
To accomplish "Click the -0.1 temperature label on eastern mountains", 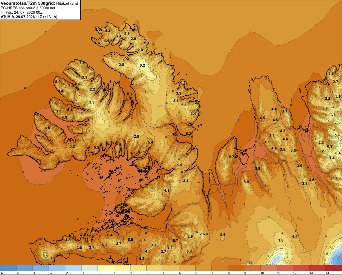I will tap(337, 136).
